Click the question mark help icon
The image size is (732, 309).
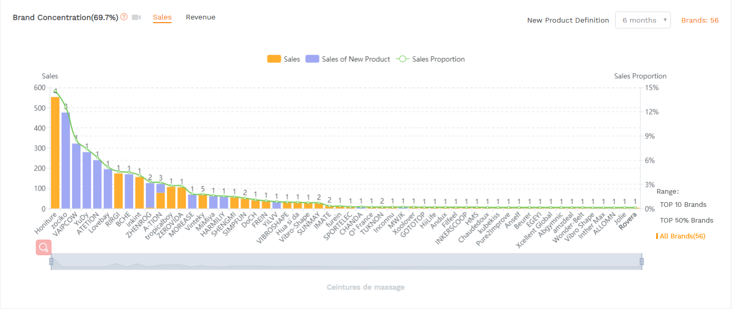coord(124,17)
